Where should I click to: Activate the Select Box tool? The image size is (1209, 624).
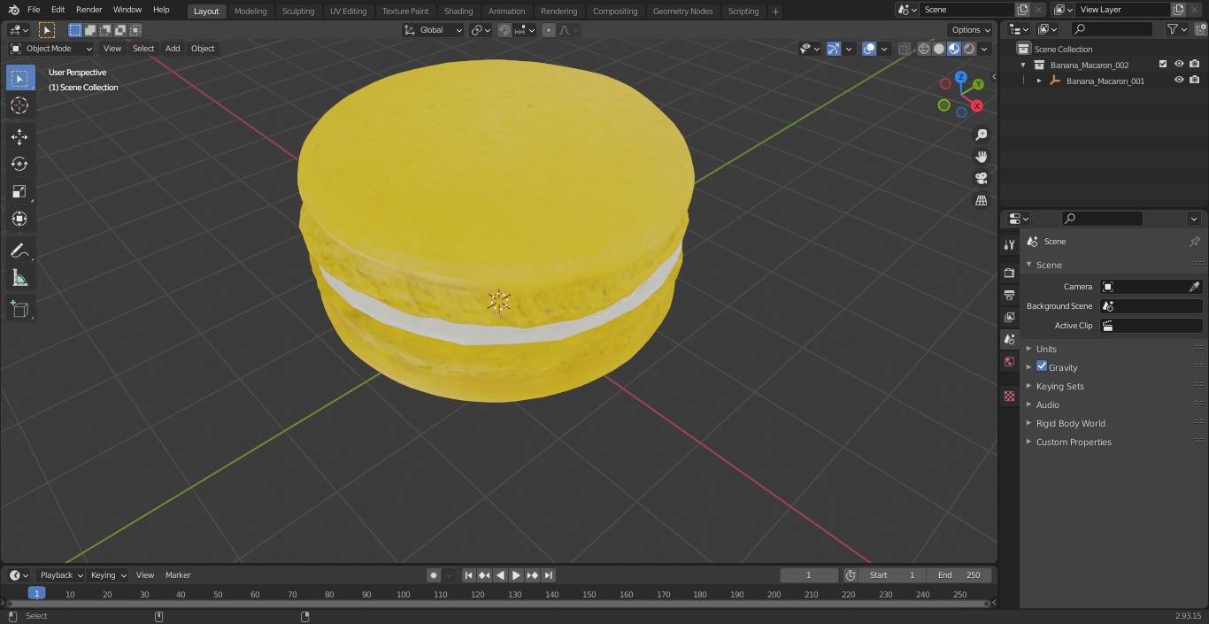[x=19, y=78]
